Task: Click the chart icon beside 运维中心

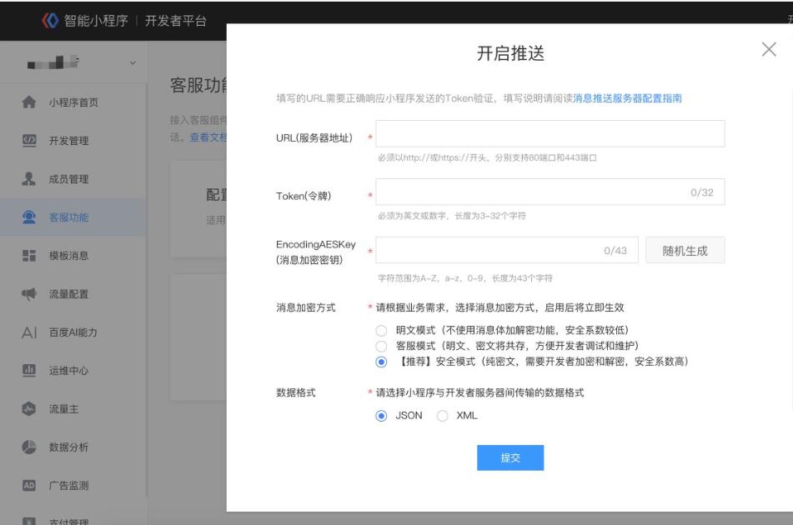Action: point(29,370)
